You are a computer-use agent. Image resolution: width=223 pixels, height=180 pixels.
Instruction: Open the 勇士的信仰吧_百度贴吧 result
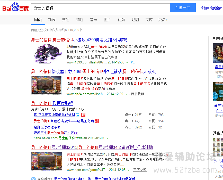pyautogui.click(x=52, y=103)
